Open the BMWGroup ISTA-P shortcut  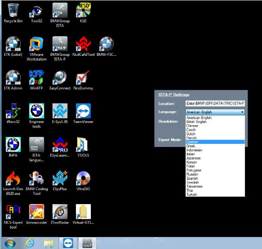pyautogui.click(x=60, y=49)
